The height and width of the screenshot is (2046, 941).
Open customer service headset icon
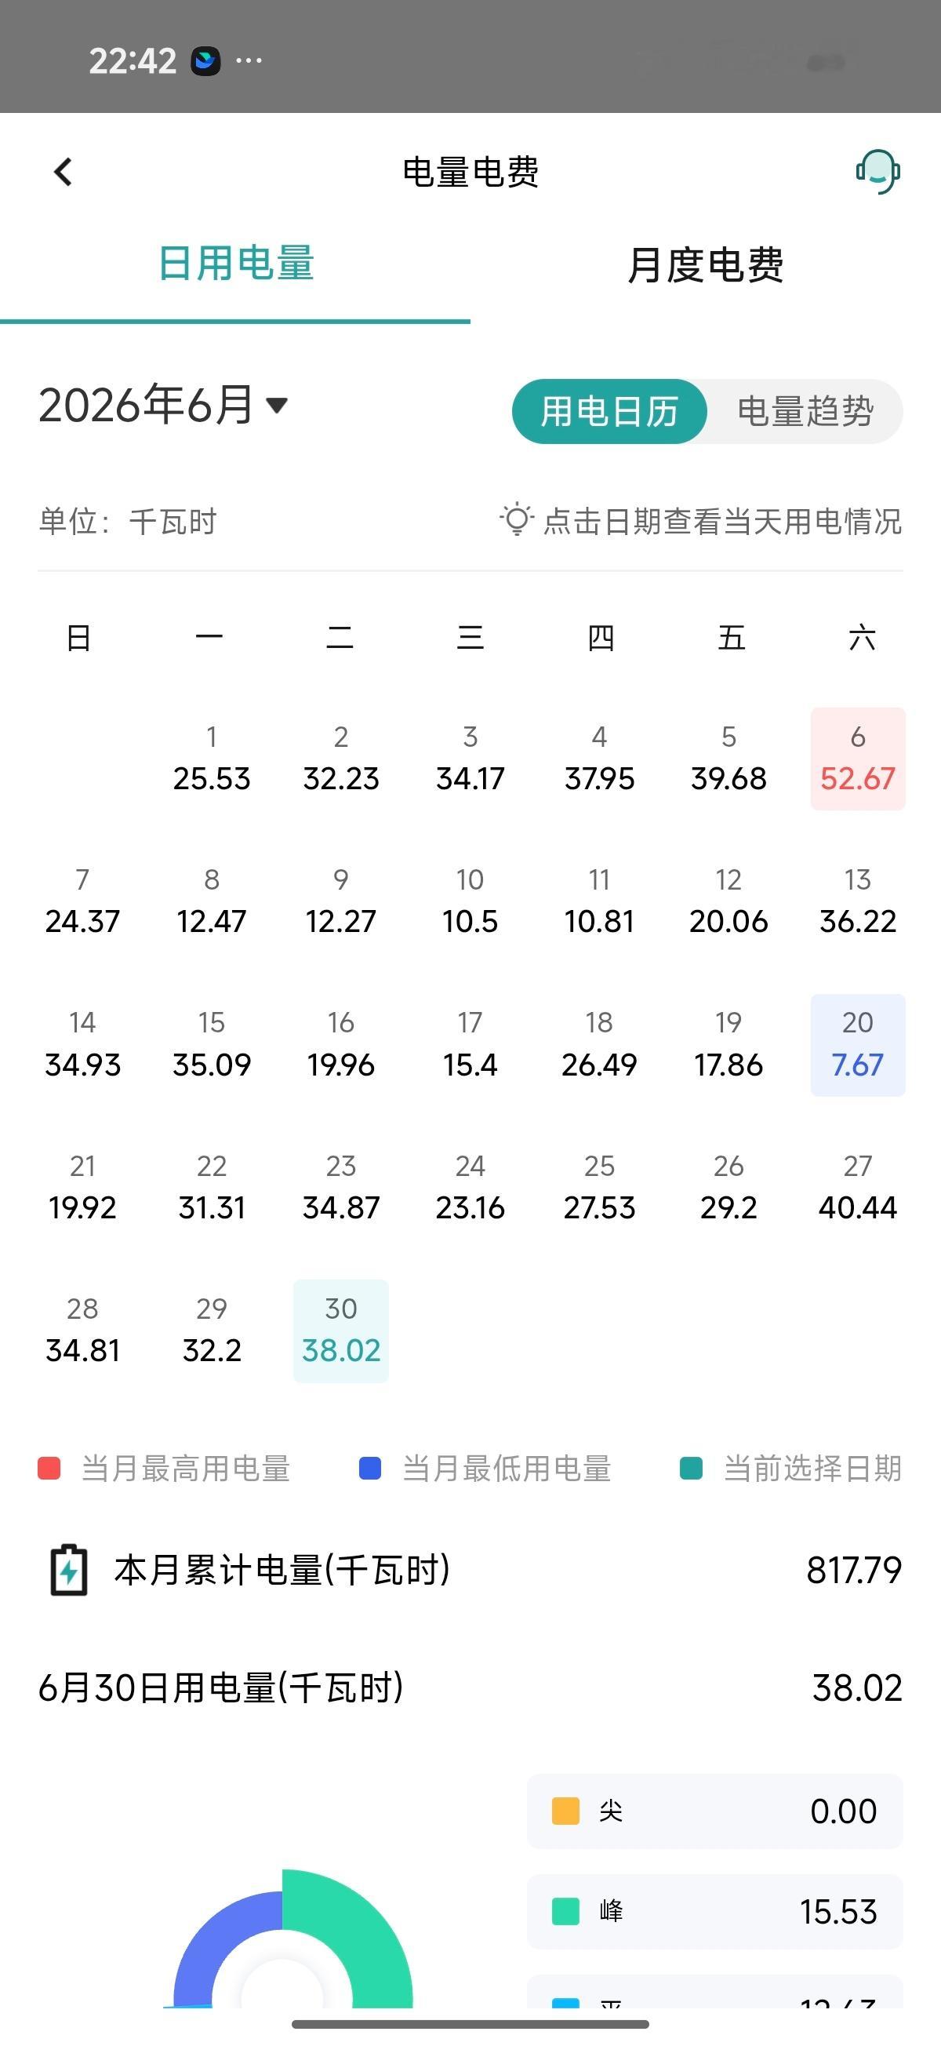(x=877, y=171)
